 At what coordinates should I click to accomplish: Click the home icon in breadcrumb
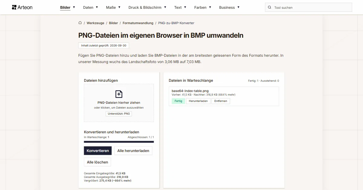(x=80, y=23)
